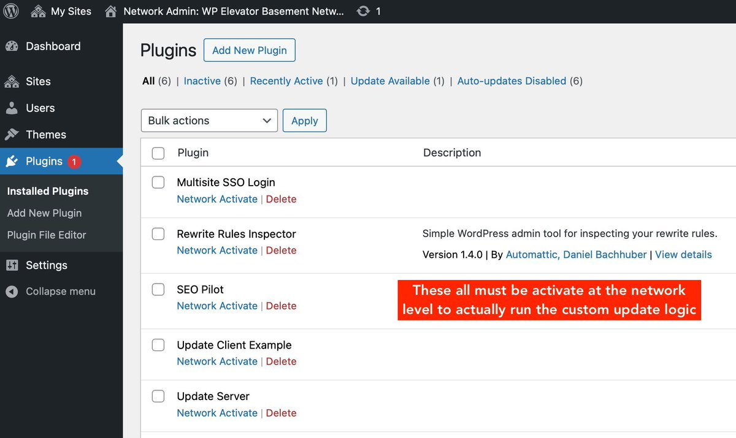736x438 pixels.
Task: Check the SEO Pilot checkbox
Action: coord(158,290)
